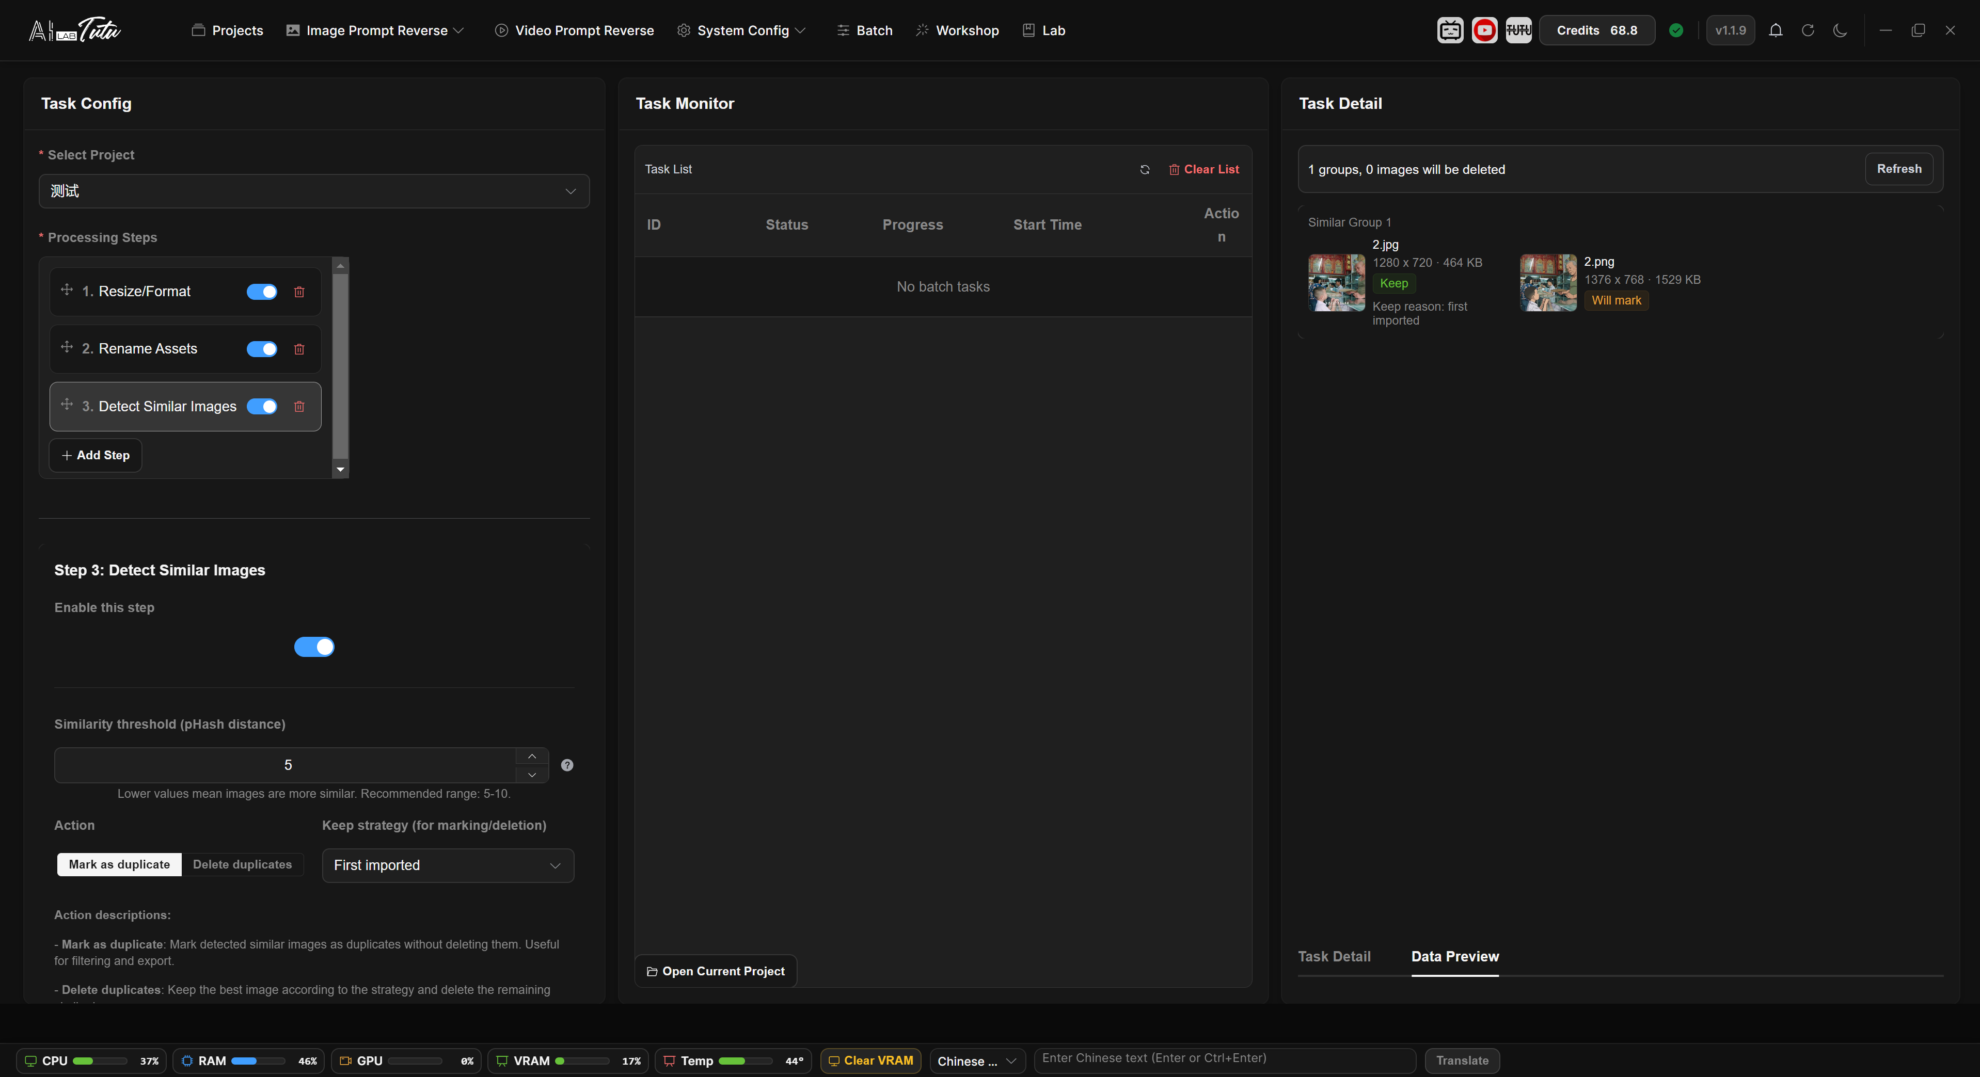The height and width of the screenshot is (1077, 1980).
Task: Click Open Current Project button
Action: coord(716,972)
